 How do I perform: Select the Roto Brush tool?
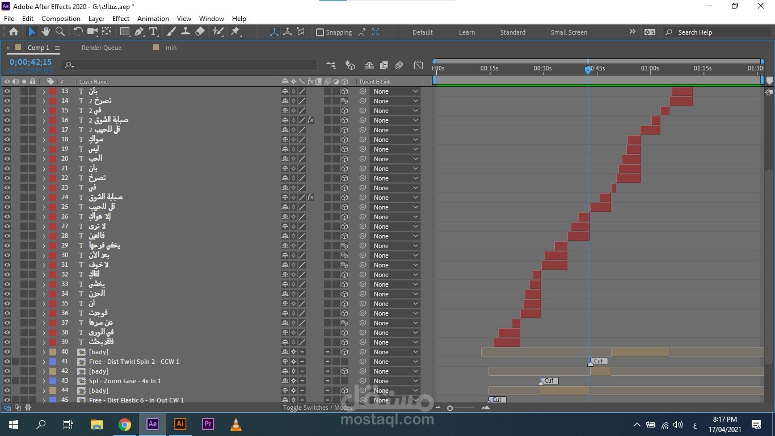(218, 32)
